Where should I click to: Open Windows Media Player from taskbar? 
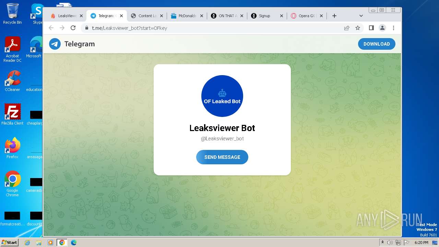50,243
